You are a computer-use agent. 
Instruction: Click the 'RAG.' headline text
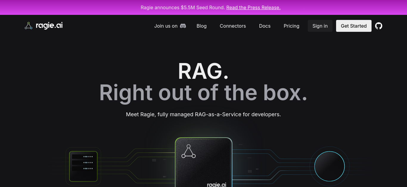203,71
